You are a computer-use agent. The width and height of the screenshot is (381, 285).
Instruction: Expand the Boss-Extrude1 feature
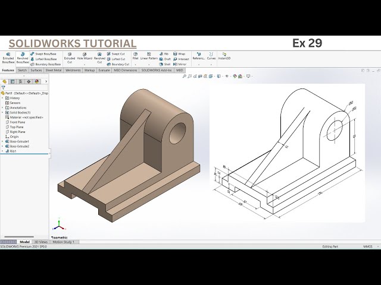click(x=2, y=141)
